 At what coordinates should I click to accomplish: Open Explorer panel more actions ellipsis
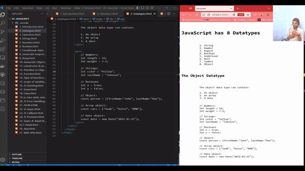pos(42,14)
